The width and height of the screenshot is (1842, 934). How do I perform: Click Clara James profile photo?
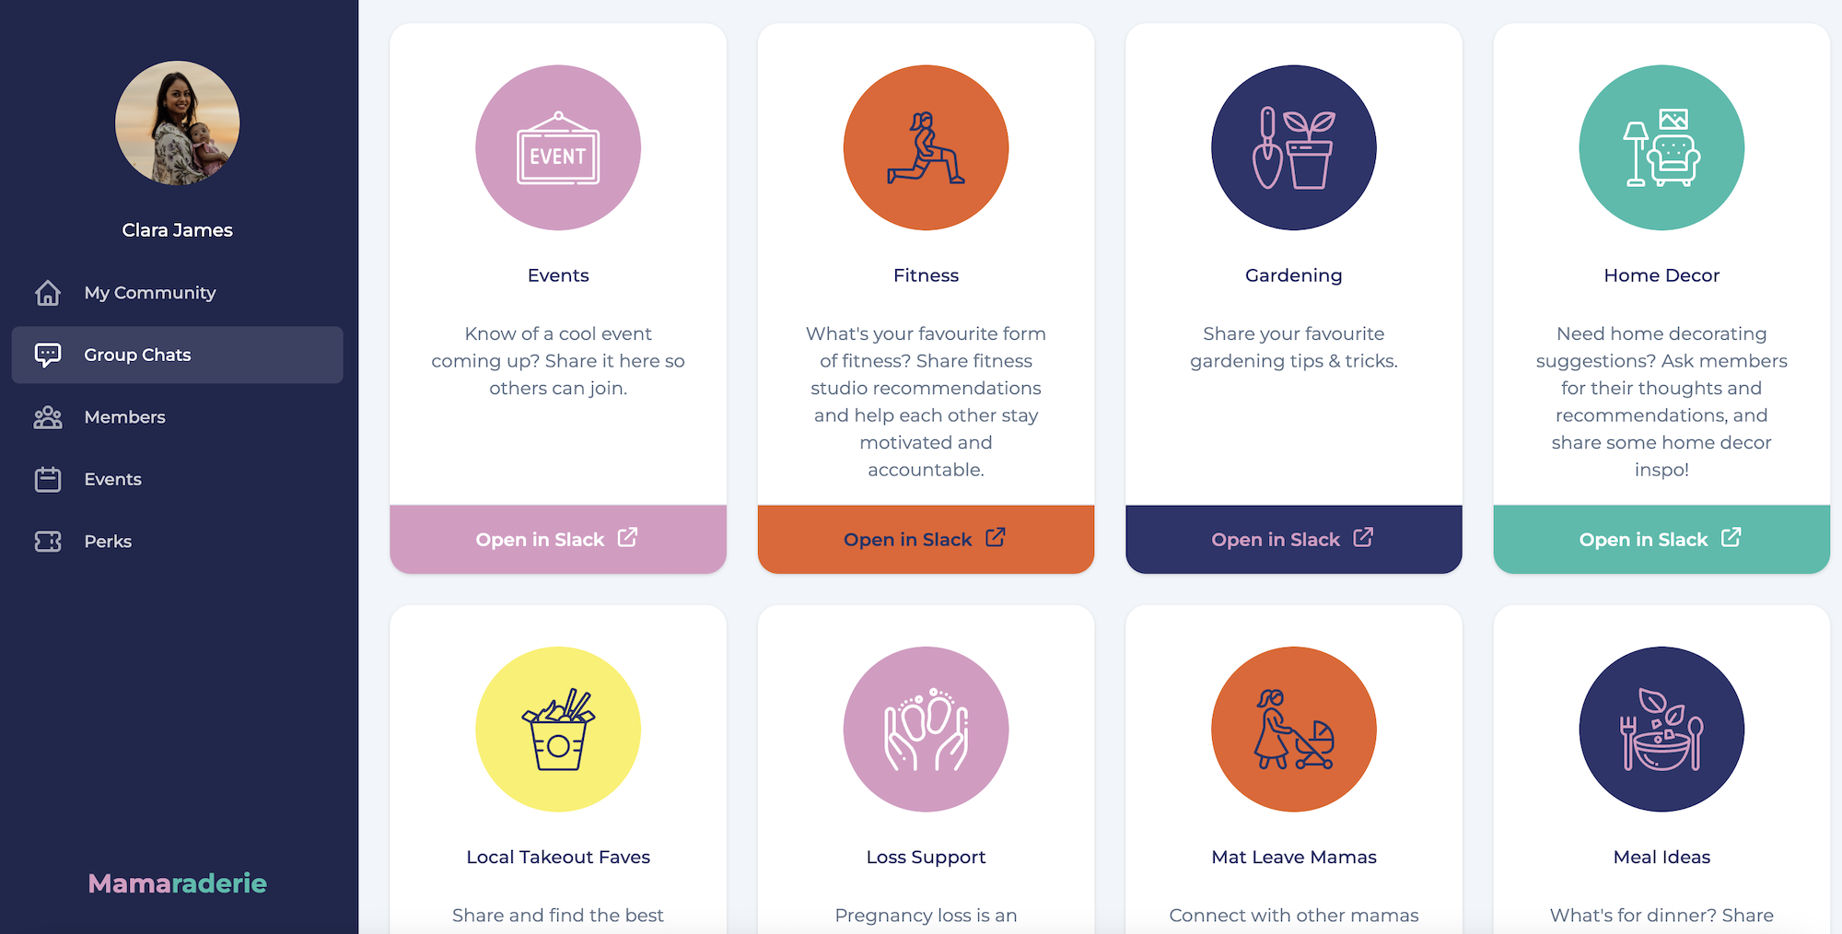[177, 123]
